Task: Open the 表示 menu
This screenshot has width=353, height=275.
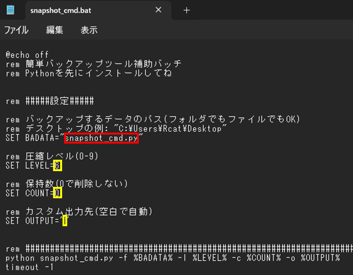Action: [x=89, y=30]
